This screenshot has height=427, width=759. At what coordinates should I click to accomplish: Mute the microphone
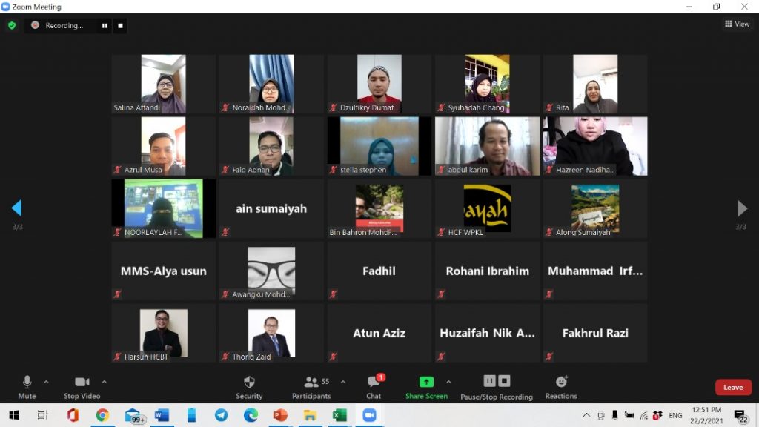point(27,386)
